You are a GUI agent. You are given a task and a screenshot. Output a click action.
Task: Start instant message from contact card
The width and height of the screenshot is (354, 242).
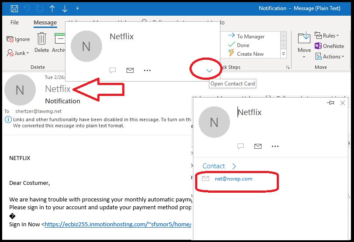(241, 146)
